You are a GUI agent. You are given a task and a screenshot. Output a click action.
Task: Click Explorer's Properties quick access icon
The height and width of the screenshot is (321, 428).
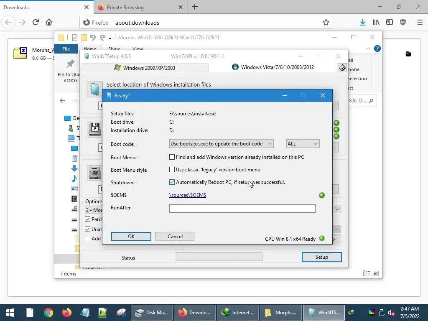(x=74, y=37)
